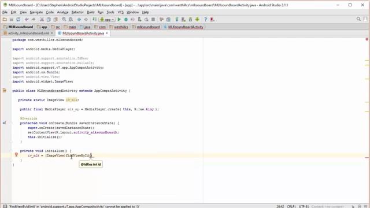Open the Code menu

click(x=50, y=12)
